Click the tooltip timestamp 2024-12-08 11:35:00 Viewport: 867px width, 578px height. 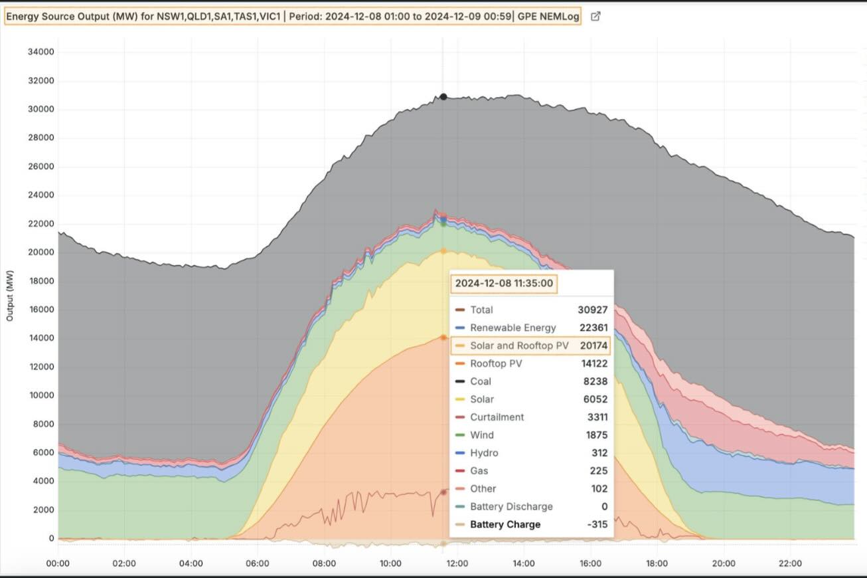point(504,284)
